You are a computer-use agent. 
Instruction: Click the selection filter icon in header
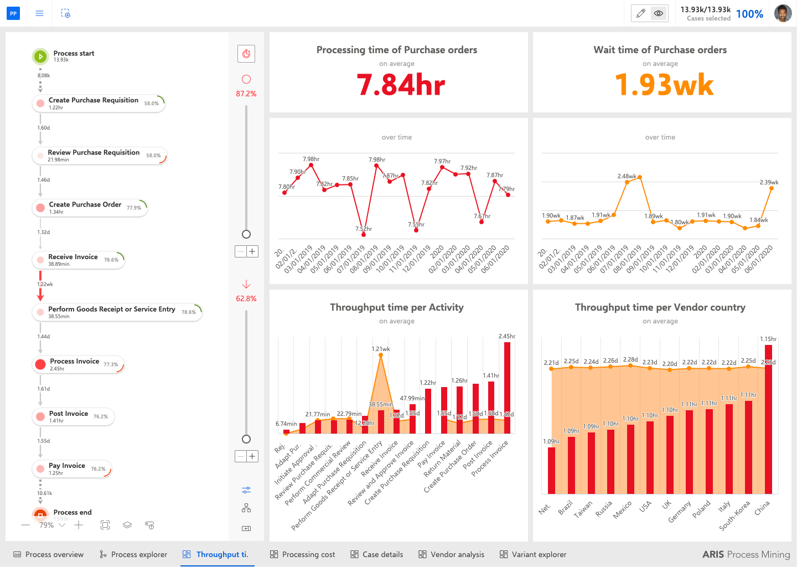click(x=65, y=13)
